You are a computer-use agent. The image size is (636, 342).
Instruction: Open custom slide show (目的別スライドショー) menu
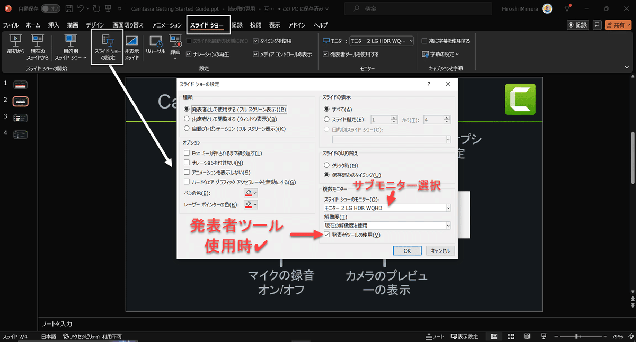pos(72,46)
